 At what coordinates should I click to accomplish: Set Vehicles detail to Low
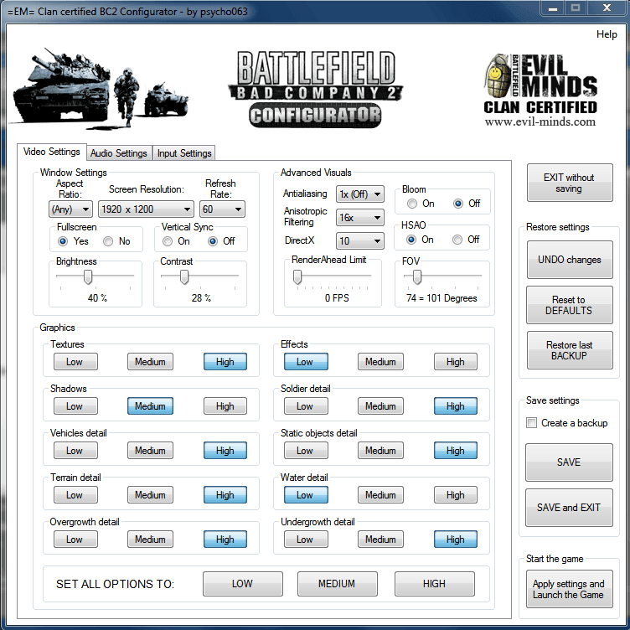coord(75,451)
